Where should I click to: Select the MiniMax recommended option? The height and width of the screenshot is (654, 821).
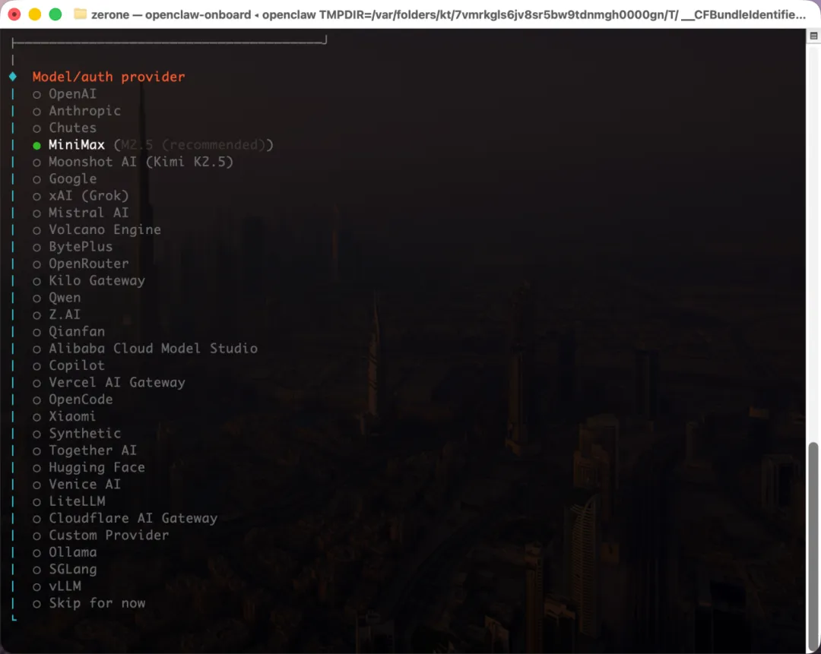coord(153,145)
